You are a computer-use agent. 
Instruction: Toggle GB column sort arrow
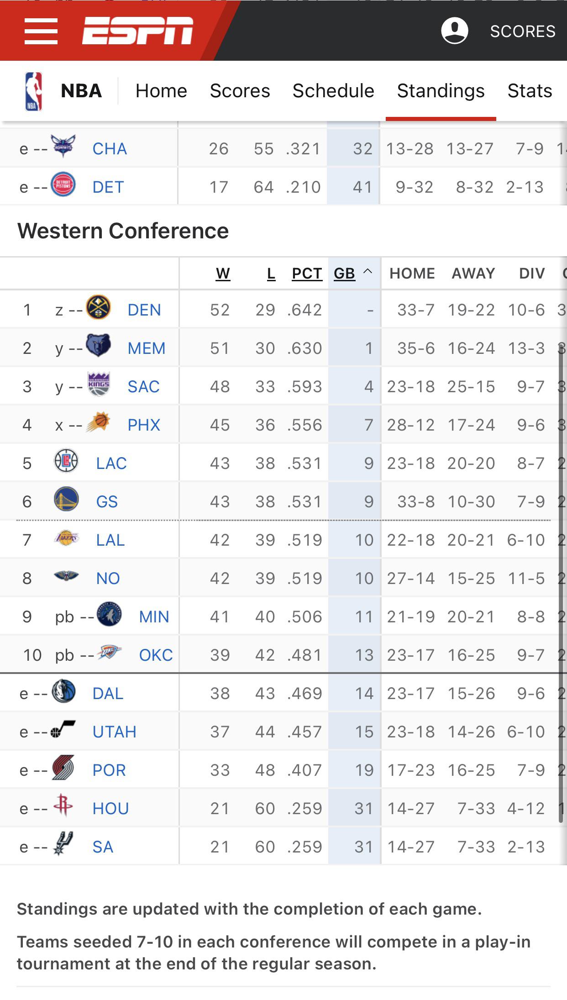[x=367, y=272]
